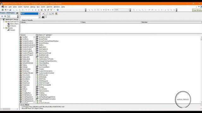202x113 pixels.
Task: Select the Documents class in the Classes list
Action: [26, 77]
